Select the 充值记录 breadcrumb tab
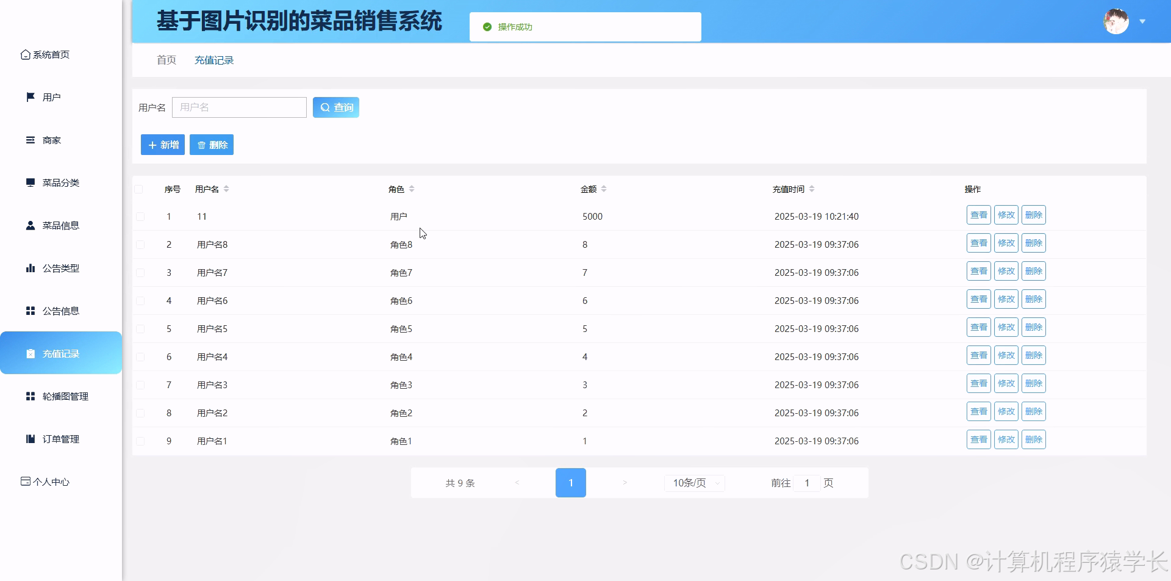This screenshot has width=1171, height=581. coord(213,60)
